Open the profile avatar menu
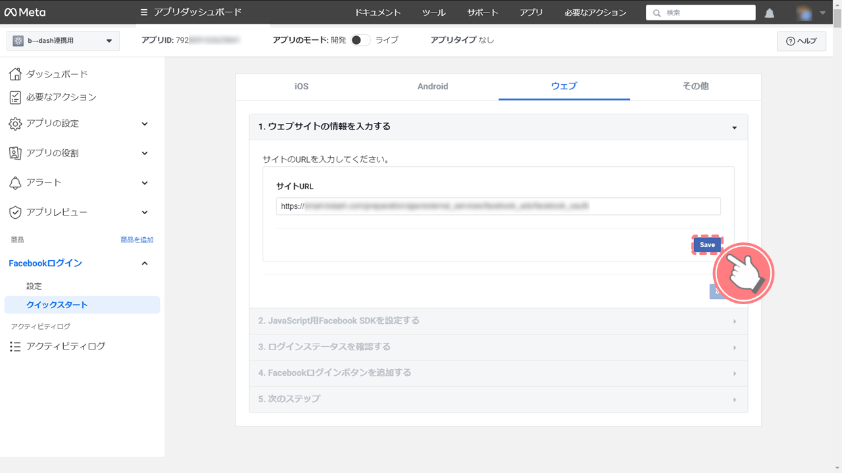Screen dimensions: 842x473 tap(804, 12)
